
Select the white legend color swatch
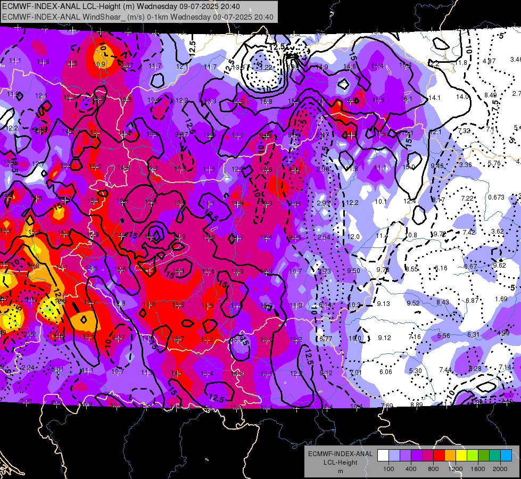tap(383, 456)
